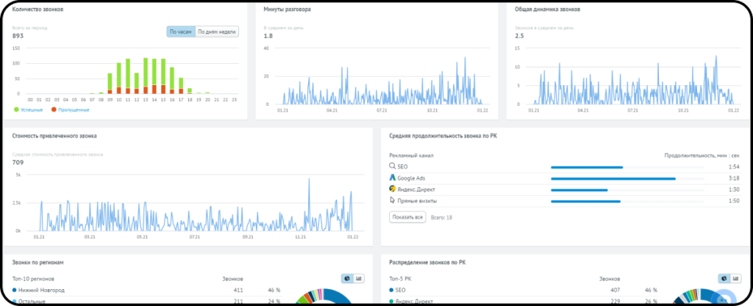
Task: Click the Прямые визиты row label
Action: tap(417, 200)
